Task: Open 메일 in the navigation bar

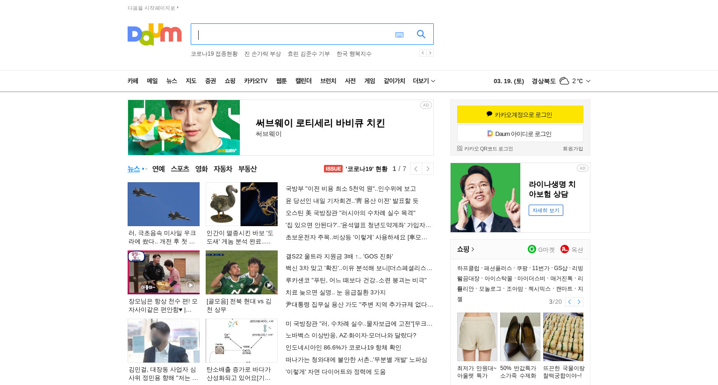Action: 152,81
